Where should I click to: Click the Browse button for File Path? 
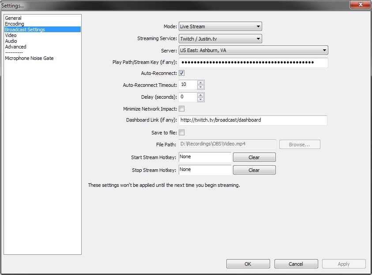point(299,144)
